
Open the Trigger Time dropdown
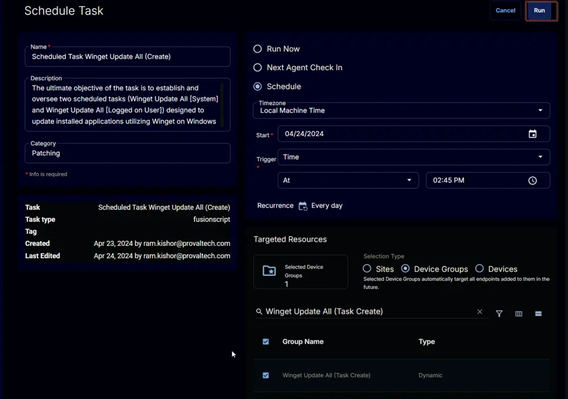tap(414, 157)
